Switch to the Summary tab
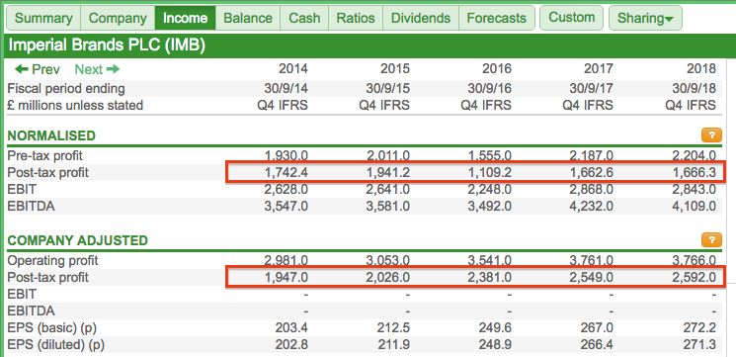 (x=43, y=18)
